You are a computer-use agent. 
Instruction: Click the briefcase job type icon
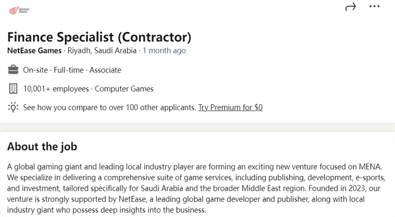point(13,70)
